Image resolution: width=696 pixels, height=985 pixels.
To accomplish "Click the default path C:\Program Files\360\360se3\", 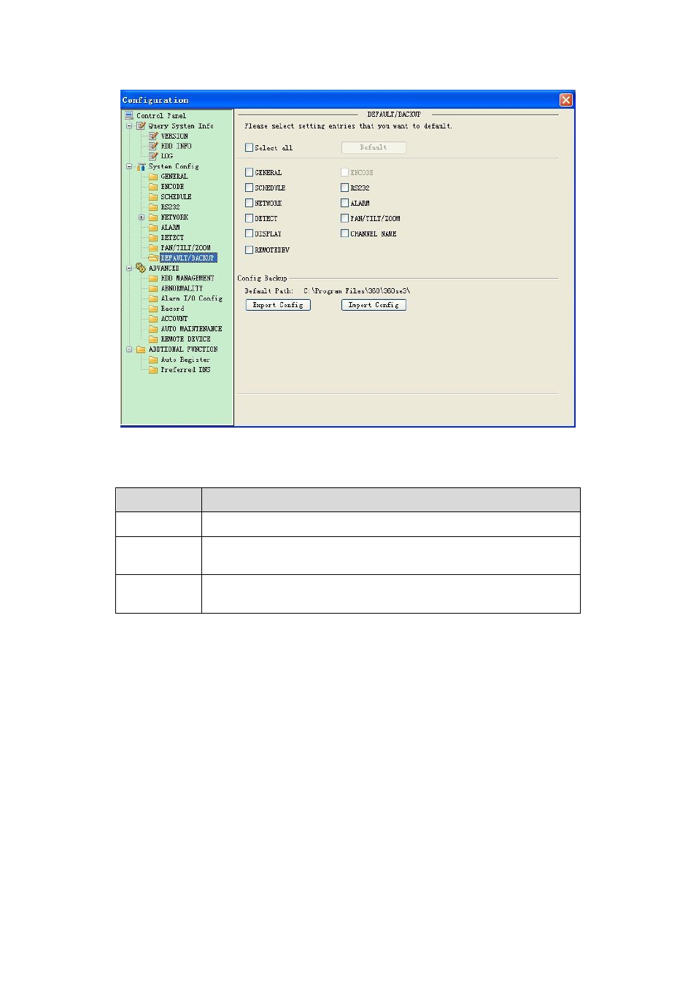I will 357,291.
